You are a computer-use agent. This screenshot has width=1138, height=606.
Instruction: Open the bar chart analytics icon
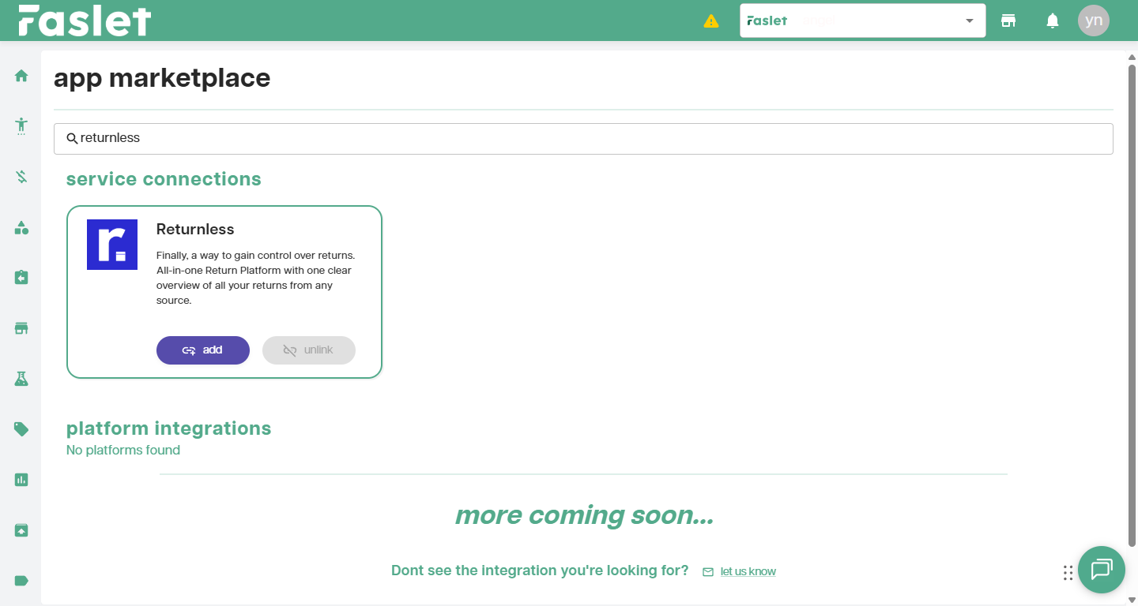click(x=21, y=480)
